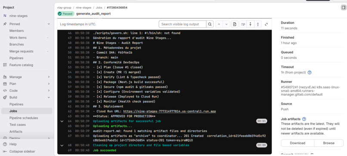
Task: Expand the Plan section chevron
Action: [49, 84]
